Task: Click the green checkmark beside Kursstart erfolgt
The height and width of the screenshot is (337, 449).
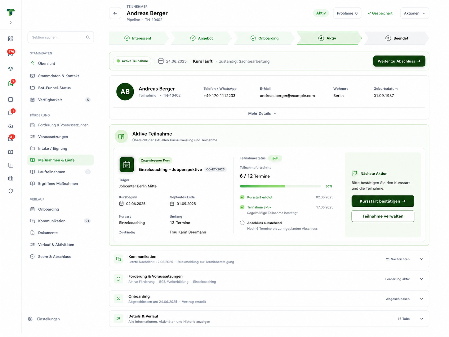Action: point(242,197)
